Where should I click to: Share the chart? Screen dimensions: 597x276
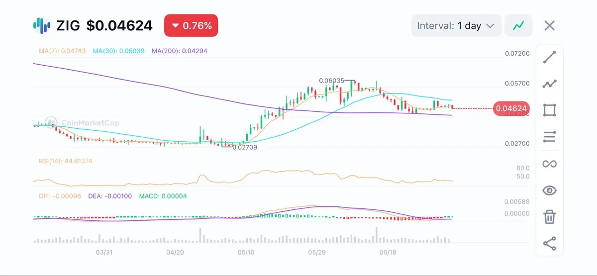[549, 244]
